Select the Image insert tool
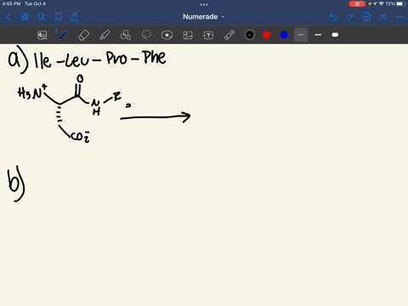408x306 pixels. pos(188,35)
